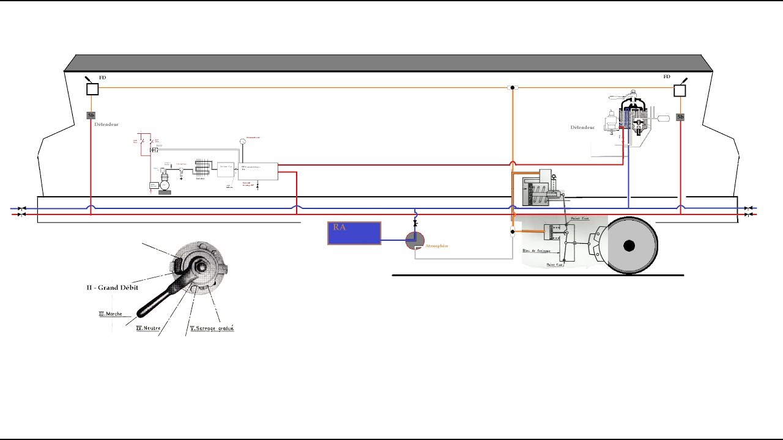This screenshot has height=440, width=783.
Task: Click the compressor motor circle symbol
Action: 165,185
